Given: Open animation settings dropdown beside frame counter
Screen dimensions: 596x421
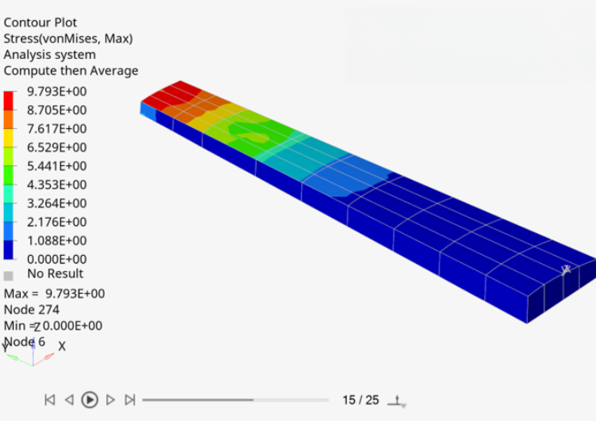Looking at the screenshot, I should 398,402.
